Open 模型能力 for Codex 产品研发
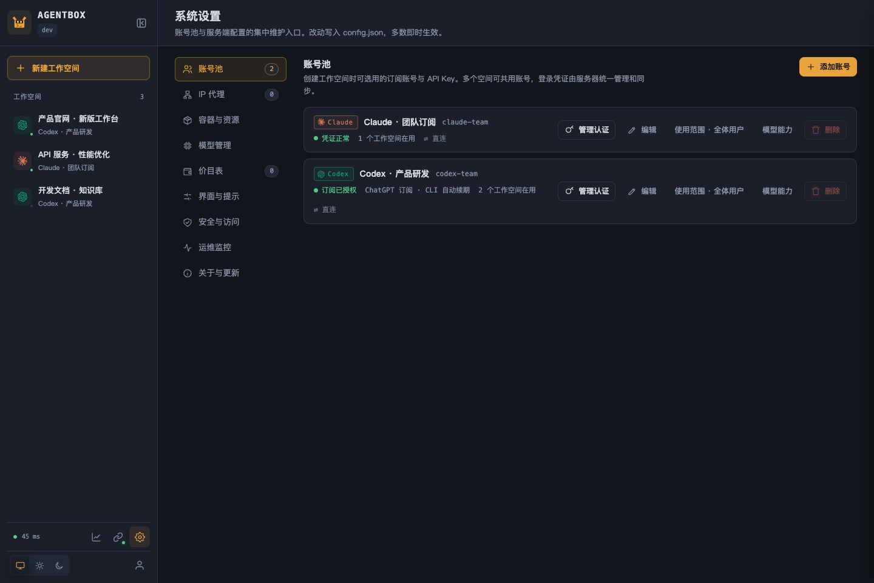874x583 pixels. click(x=777, y=191)
